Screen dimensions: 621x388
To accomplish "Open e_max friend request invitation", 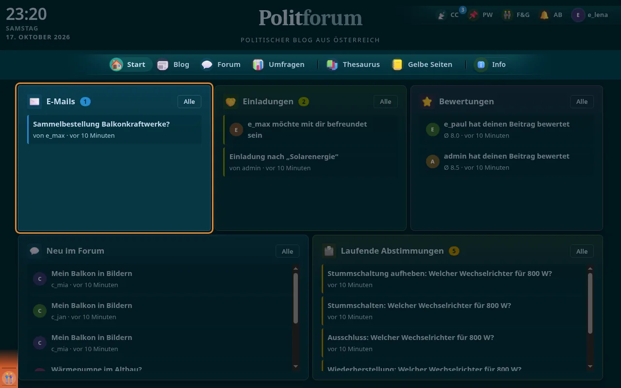I will coord(310,129).
